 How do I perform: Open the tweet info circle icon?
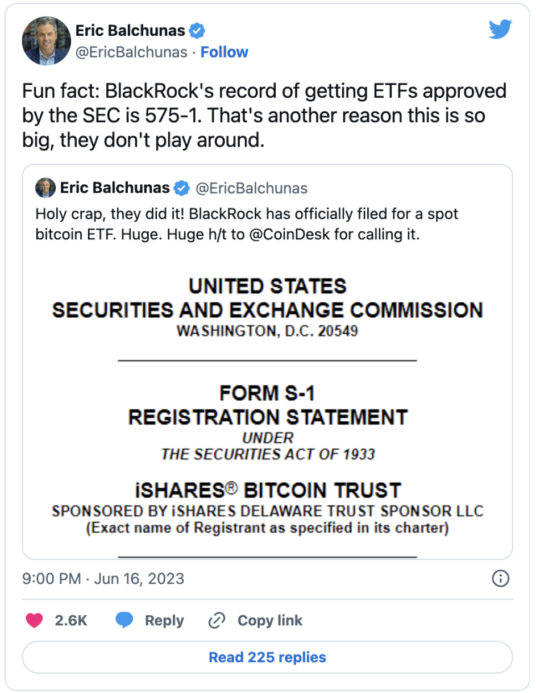(500, 579)
